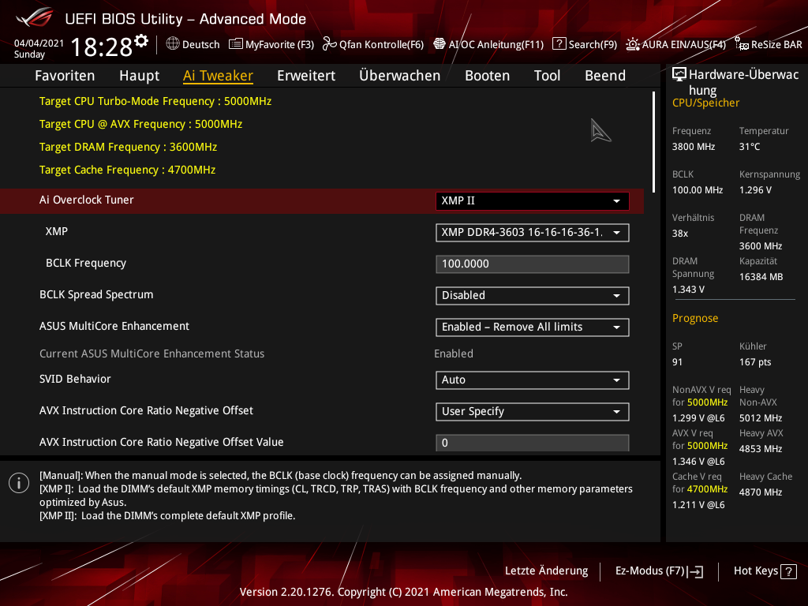
Task: Open MyFavorite (F3)
Action: (x=271, y=44)
